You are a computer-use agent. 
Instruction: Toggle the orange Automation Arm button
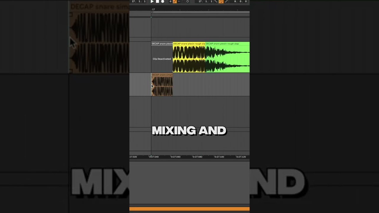(175, 1)
